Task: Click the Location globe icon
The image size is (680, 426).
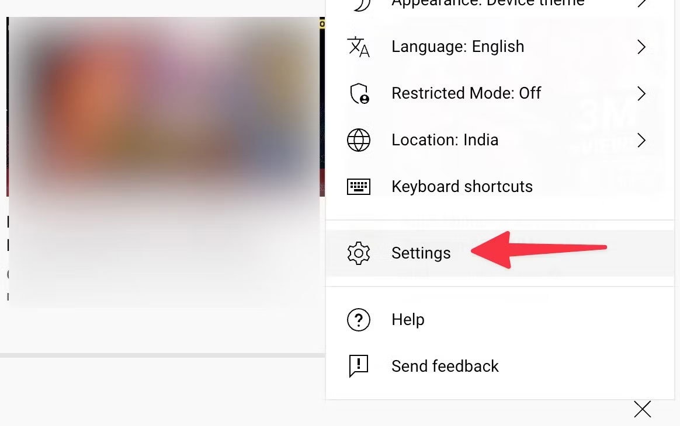Action: [359, 140]
